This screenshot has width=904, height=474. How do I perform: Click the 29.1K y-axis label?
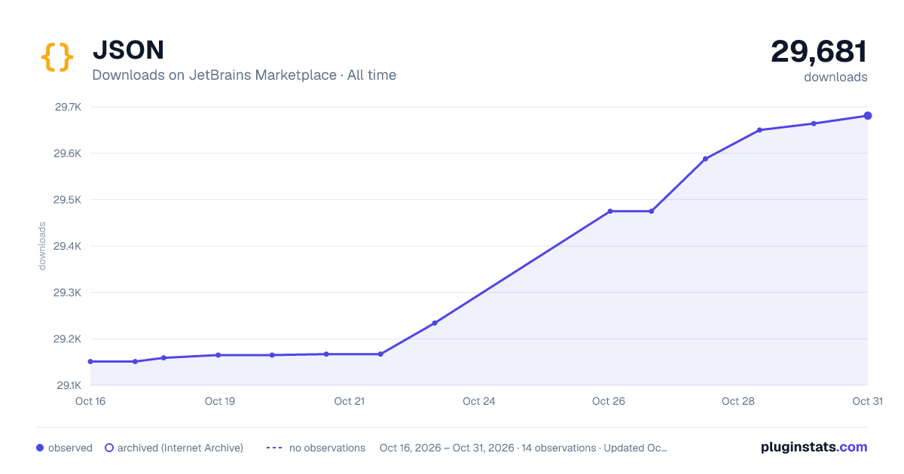click(x=68, y=385)
